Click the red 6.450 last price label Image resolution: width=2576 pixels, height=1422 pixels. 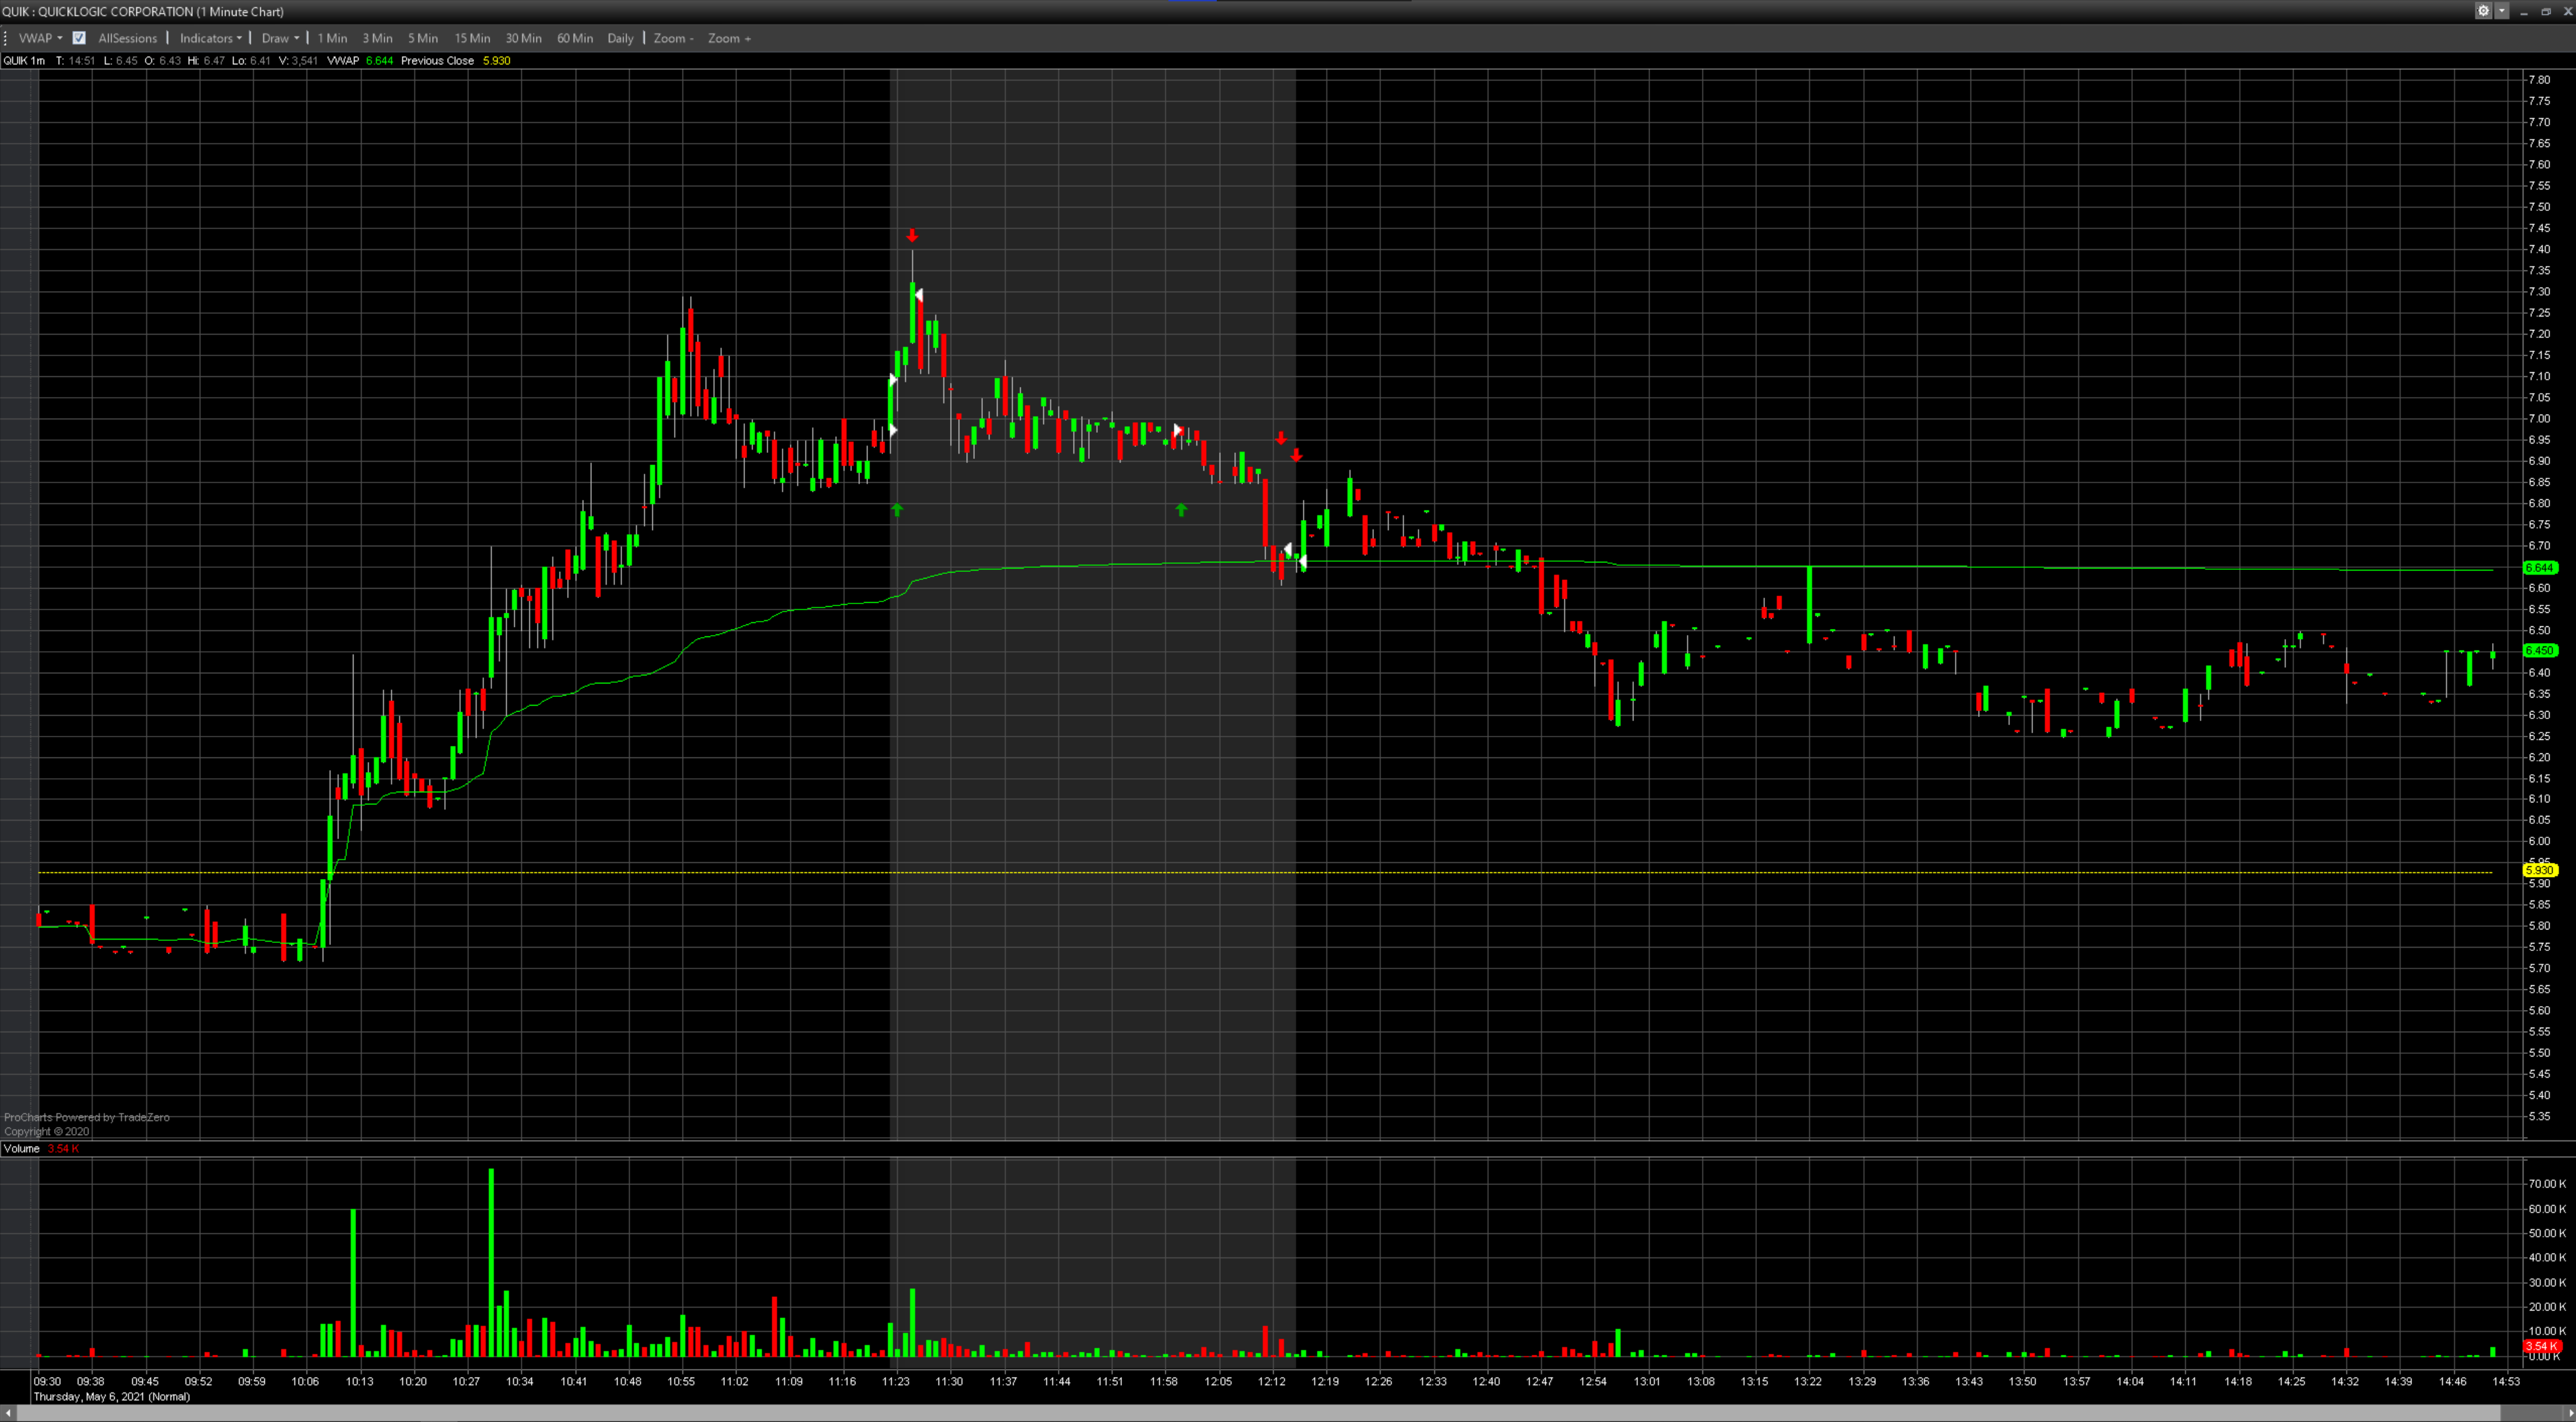pyautogui.click(x=2540, y=651)
